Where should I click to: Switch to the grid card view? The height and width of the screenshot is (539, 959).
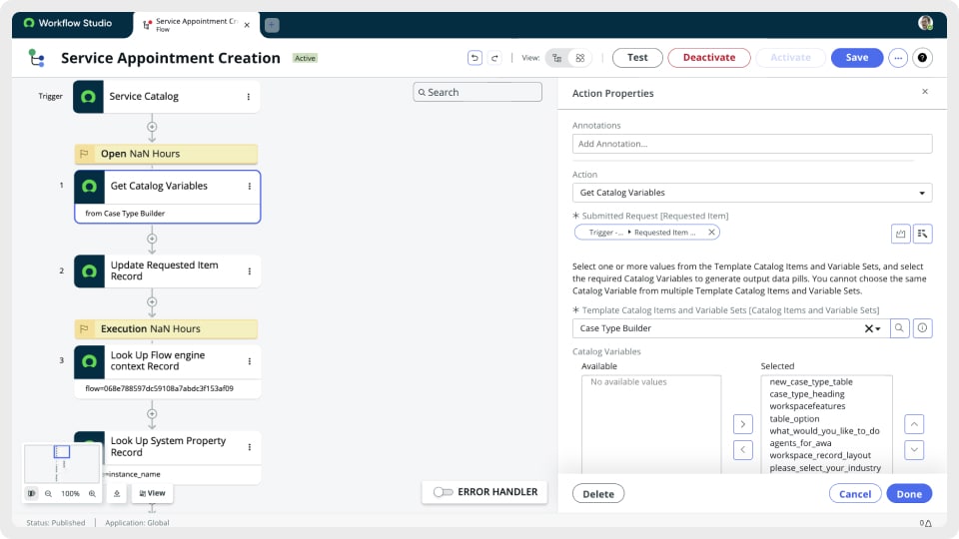coord(579,58)
